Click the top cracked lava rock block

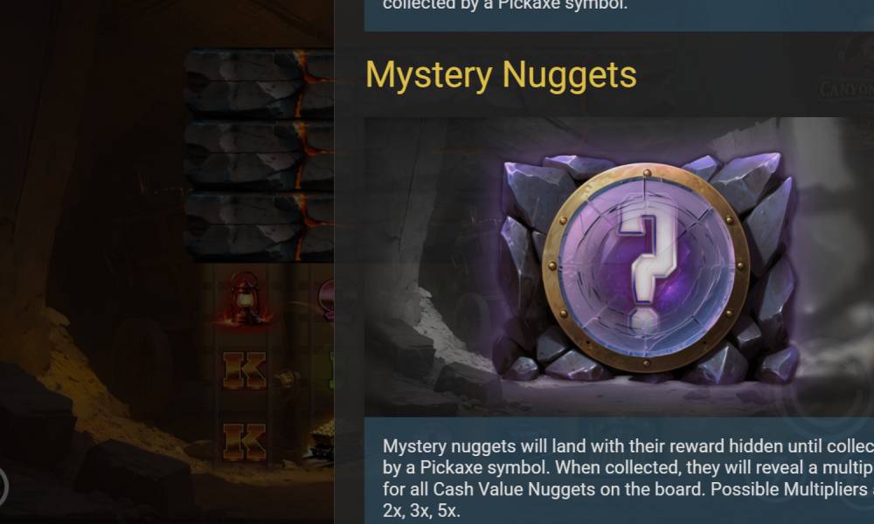tap(260, 84)
